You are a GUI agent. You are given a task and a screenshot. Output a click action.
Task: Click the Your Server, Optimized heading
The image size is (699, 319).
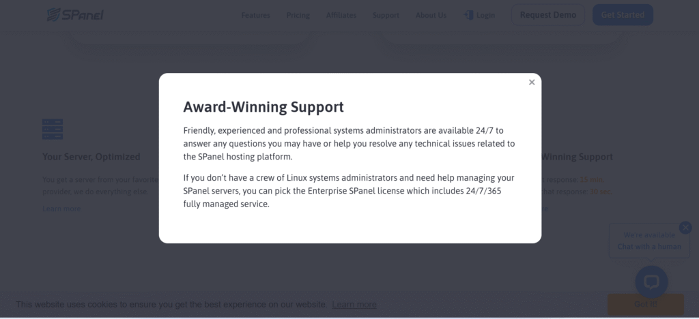pos(91,157)
